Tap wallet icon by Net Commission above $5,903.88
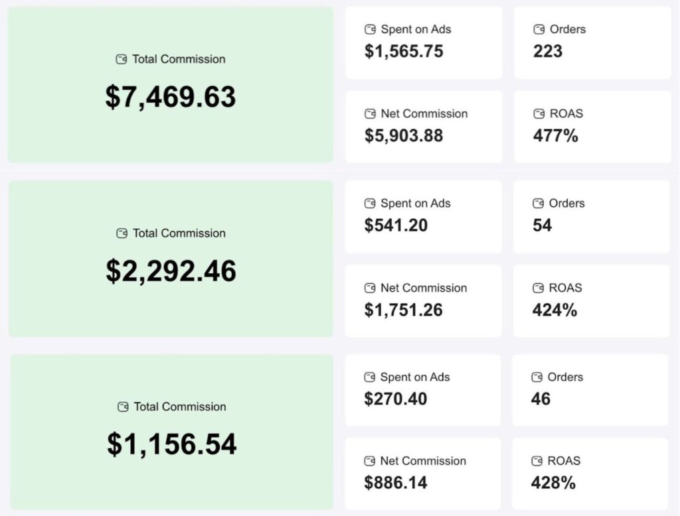This screenshot has width=680, height=516. pyautogui.click(x=370, y=114)
